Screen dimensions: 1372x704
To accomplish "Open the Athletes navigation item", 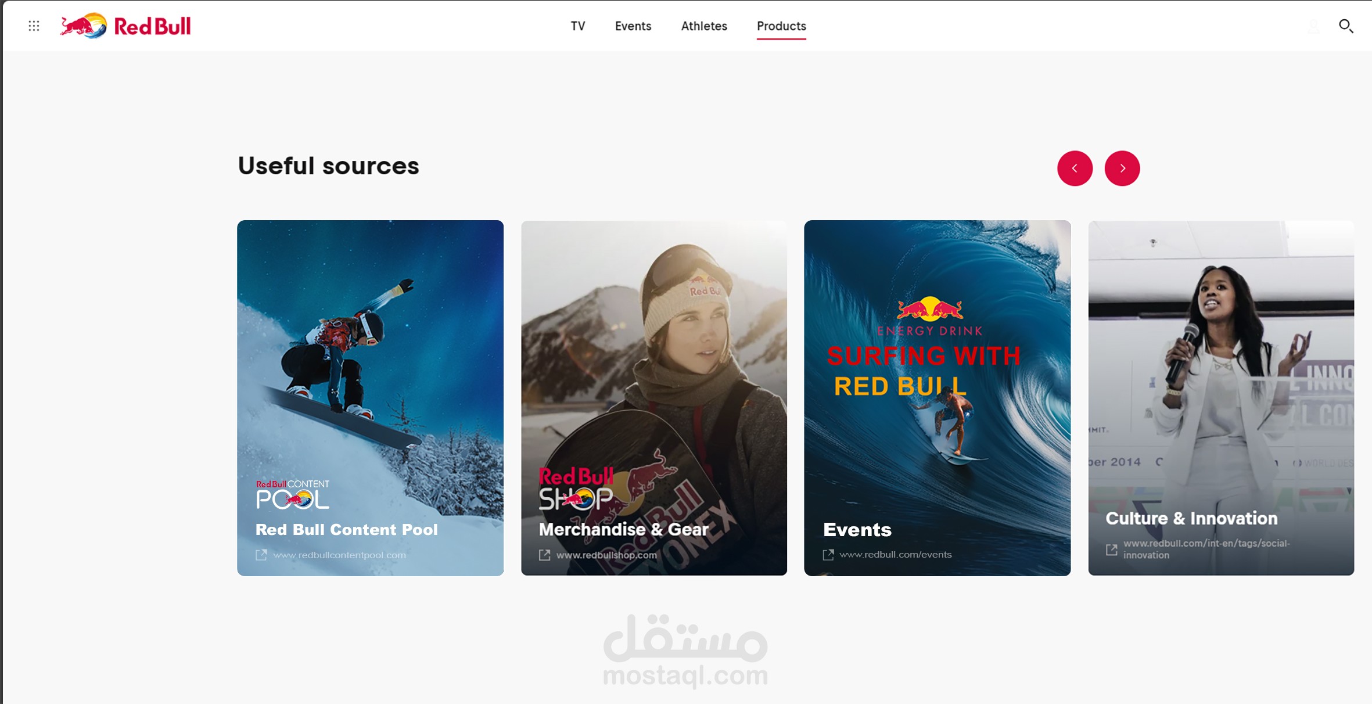I will pyautogui.click(x=704, y=26).
